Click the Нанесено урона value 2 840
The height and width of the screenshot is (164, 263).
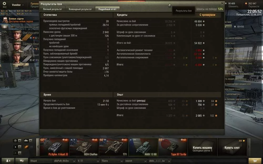point(106,32)
